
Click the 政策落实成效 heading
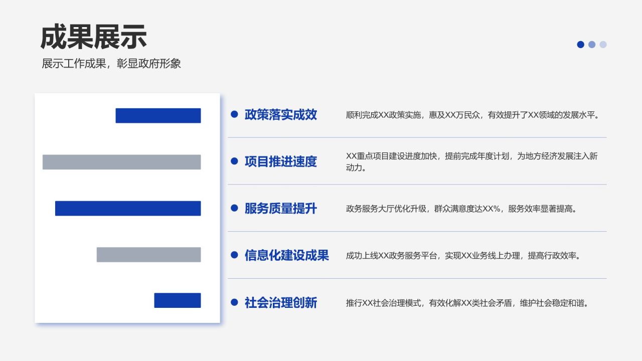tap(280, 115)
